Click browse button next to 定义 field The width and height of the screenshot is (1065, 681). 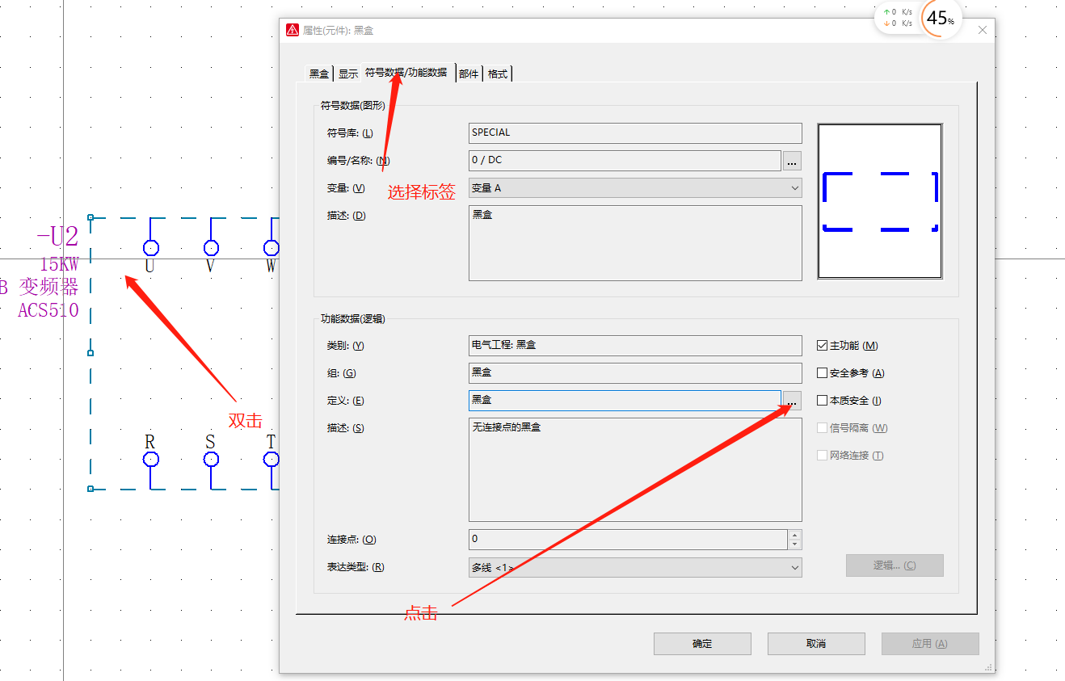coord(792,401)
